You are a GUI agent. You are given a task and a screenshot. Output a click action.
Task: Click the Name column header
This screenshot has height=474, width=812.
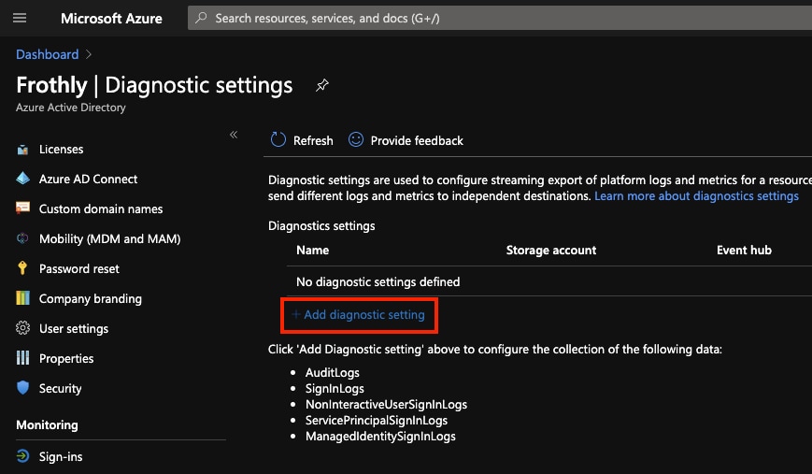click(312, 251)
